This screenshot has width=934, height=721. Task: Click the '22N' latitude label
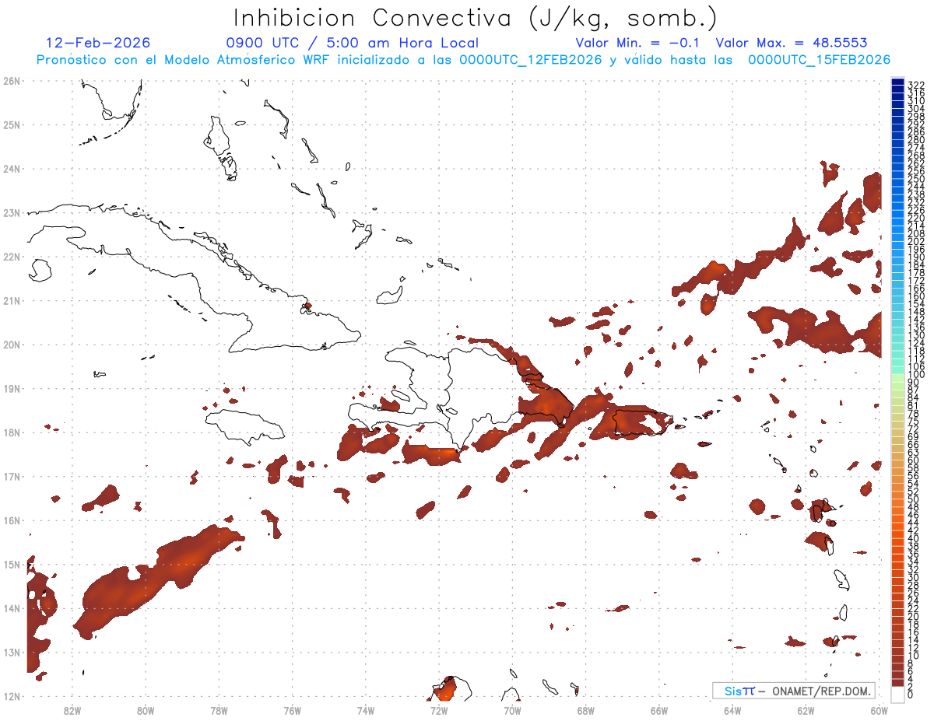point(12,257)
